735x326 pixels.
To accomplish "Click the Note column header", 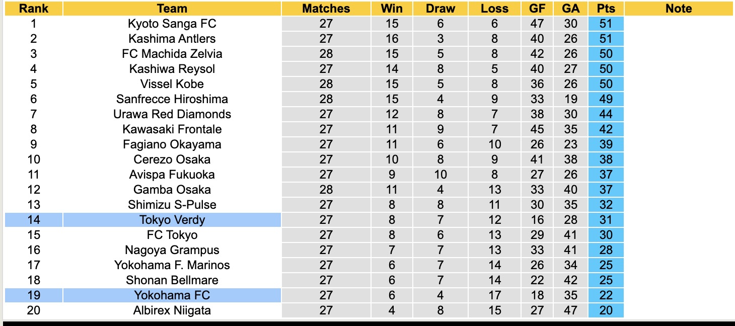I will [x=679, y=9].
